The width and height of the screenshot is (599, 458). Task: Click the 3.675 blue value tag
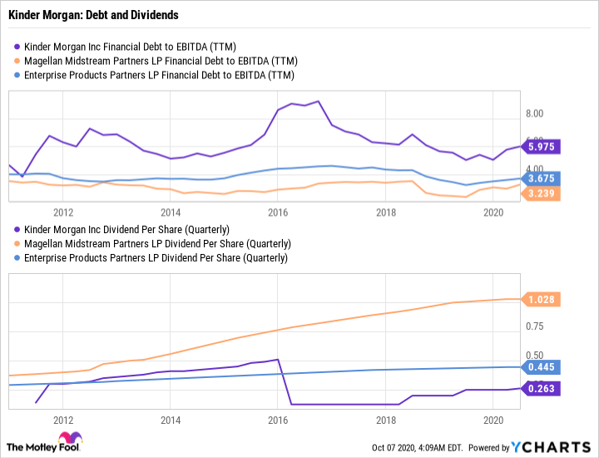(542, 178)
